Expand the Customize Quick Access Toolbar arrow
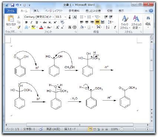158x137 pixels. tap(30, 5)
